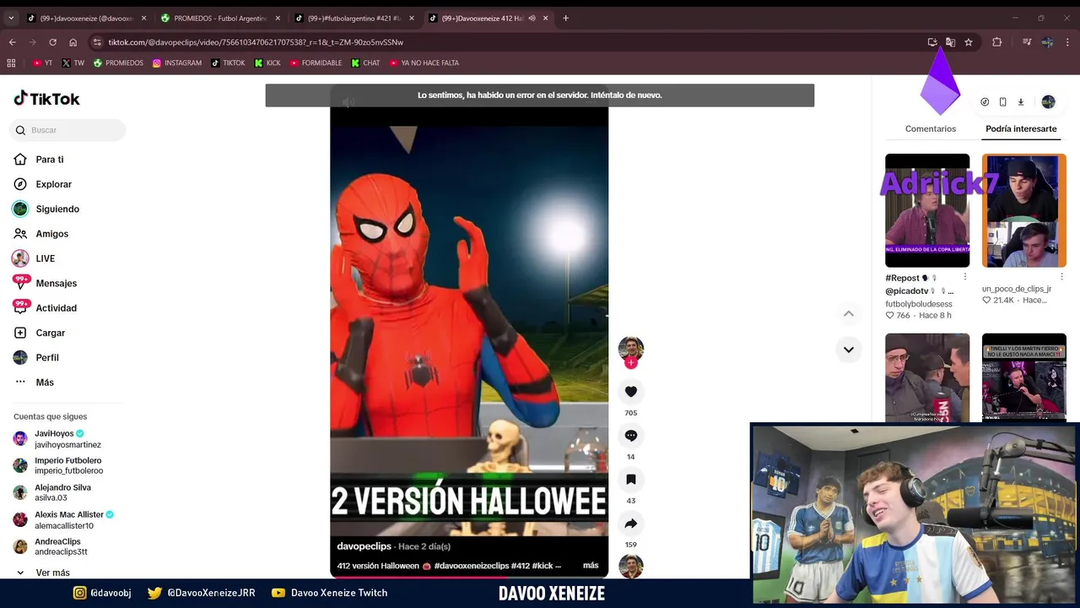Open browser extensions puzzle icon
The height and width of the screenshot is (608, 1080).
(x=996, y=42)
